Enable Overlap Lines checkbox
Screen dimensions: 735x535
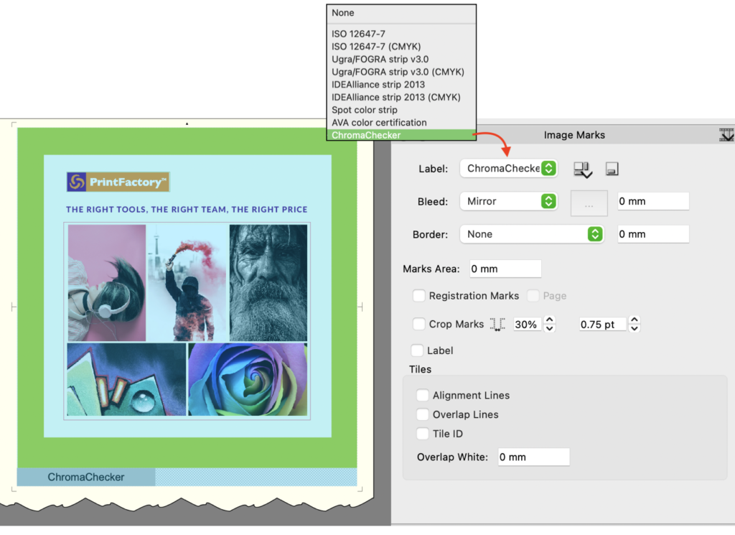422,414
